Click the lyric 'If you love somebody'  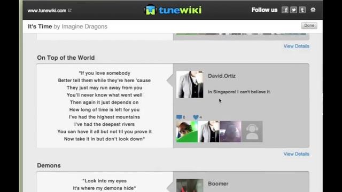click(105, 73)
